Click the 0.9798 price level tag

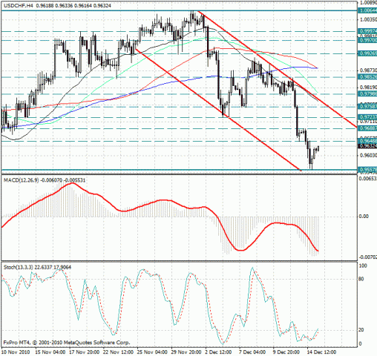tap(367, 94)
